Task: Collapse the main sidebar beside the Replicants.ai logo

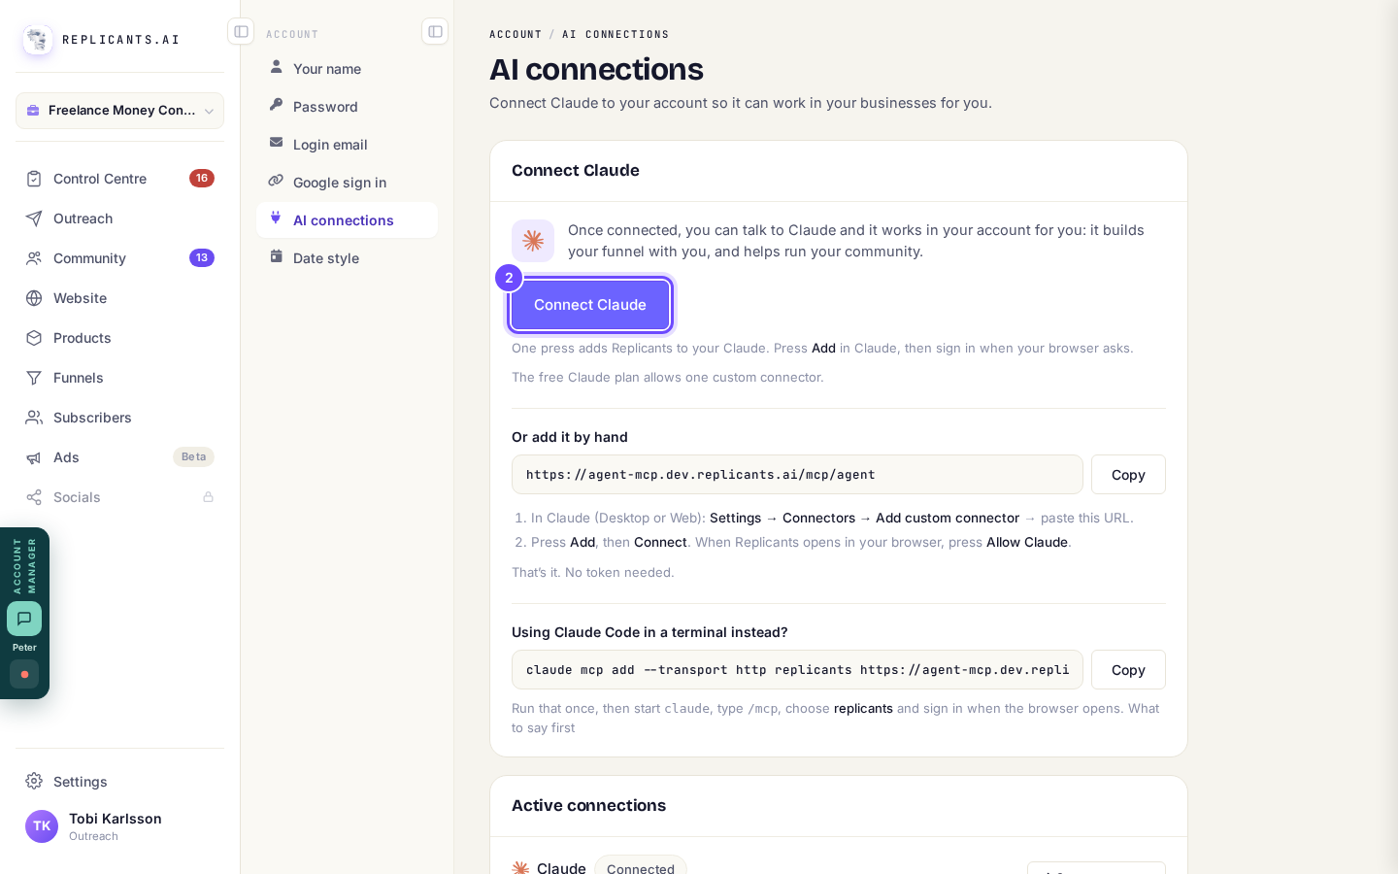Action: [x=241, y=32]
